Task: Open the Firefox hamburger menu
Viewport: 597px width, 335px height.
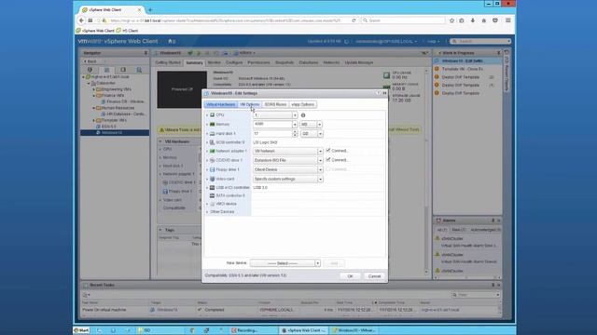Action: [x=507, y=20]
